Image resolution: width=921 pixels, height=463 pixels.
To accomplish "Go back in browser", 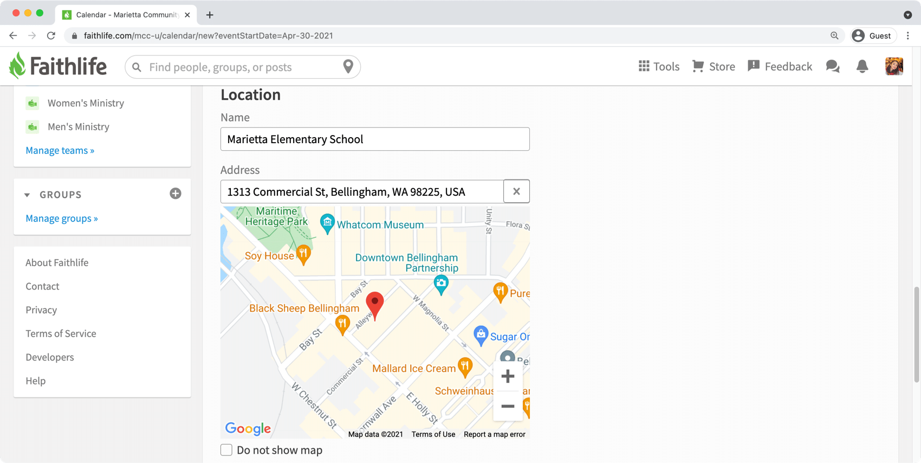I will point(13,36).
